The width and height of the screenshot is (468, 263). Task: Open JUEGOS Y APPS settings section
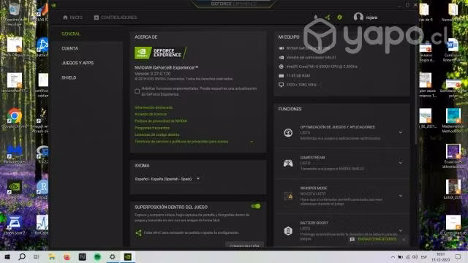point(78,63)
